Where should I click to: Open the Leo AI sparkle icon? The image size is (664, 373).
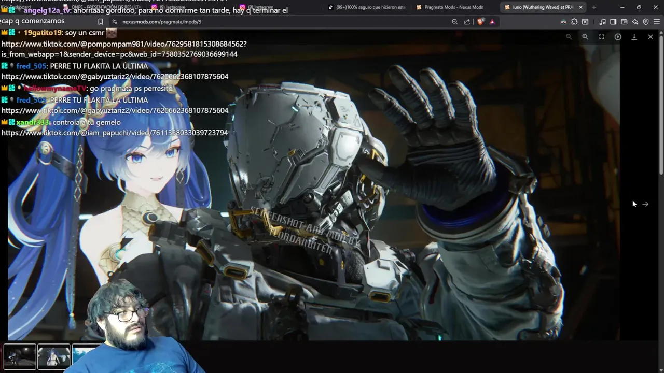tap(635, 22)
